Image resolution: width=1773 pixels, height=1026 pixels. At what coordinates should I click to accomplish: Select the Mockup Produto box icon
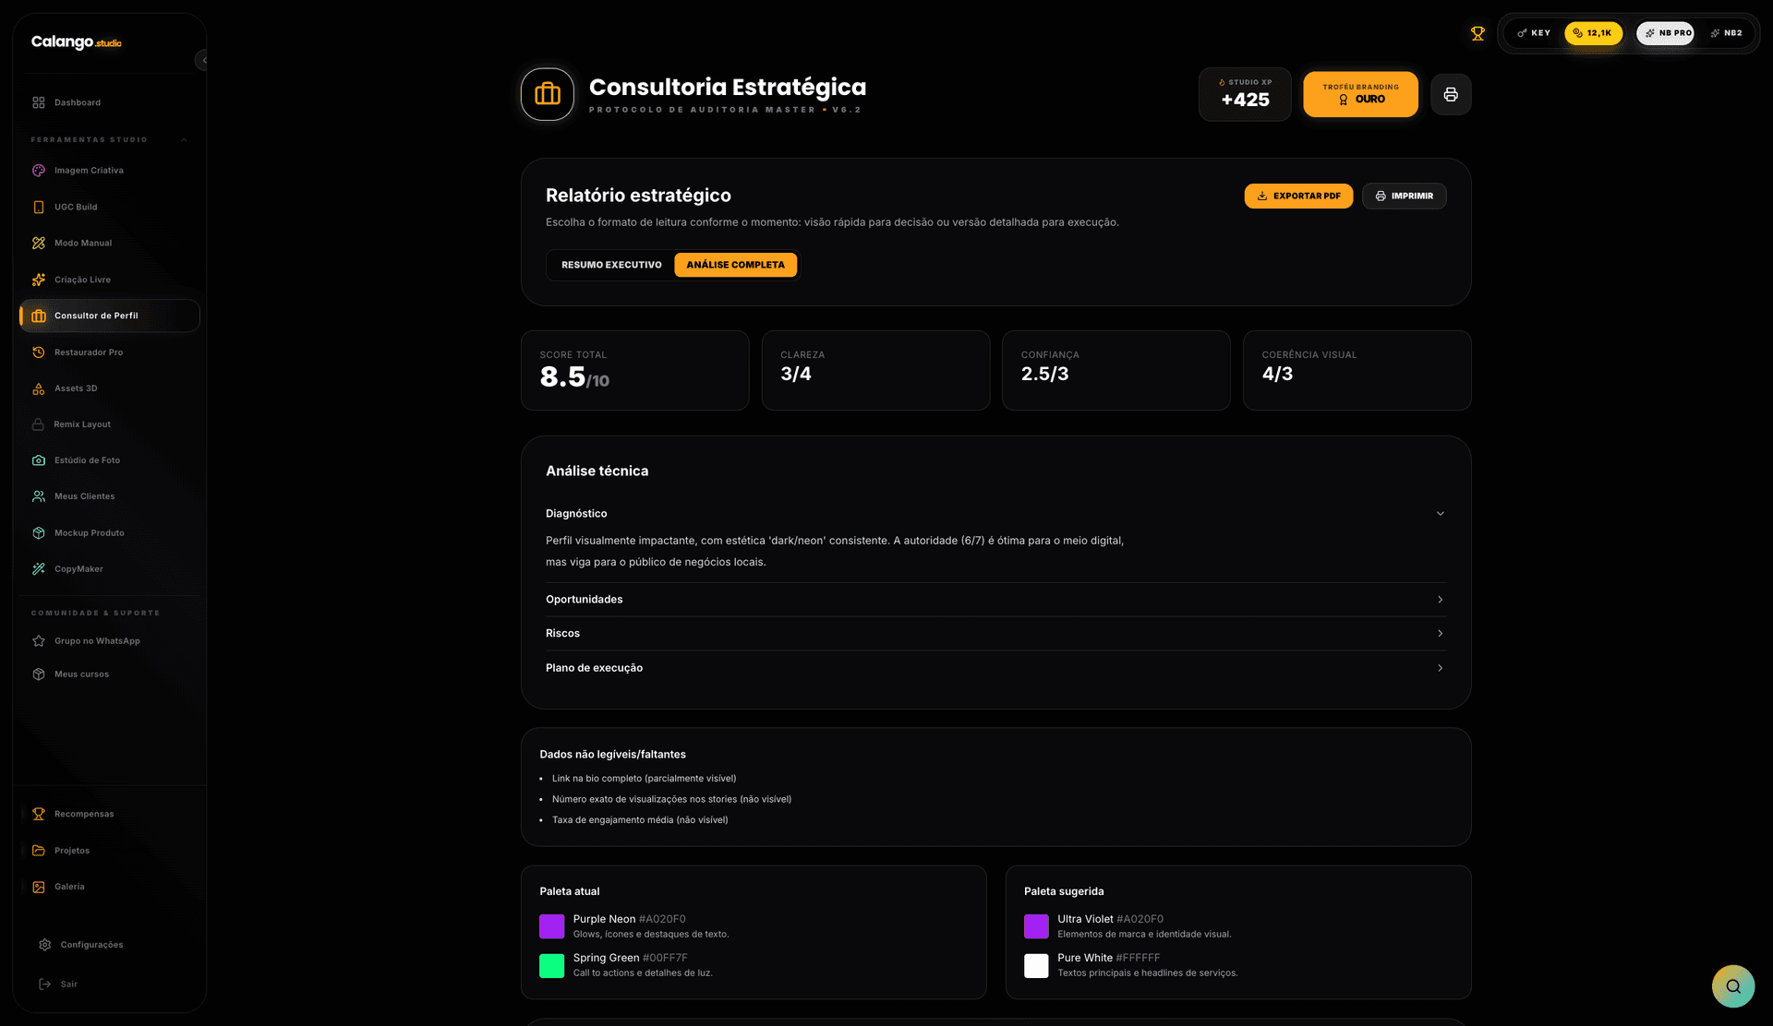click(x=39, y=533)
